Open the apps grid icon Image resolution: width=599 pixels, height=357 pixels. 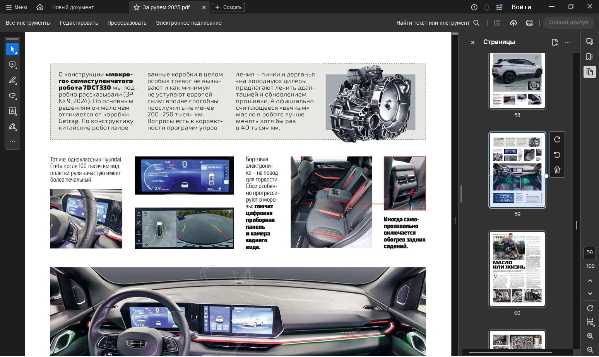coord(499,7)
